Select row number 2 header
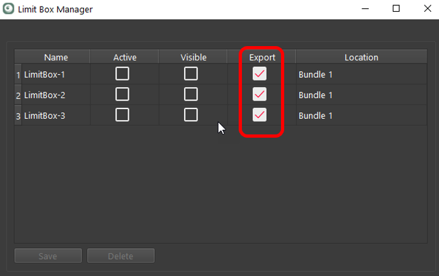 (18, 95)
